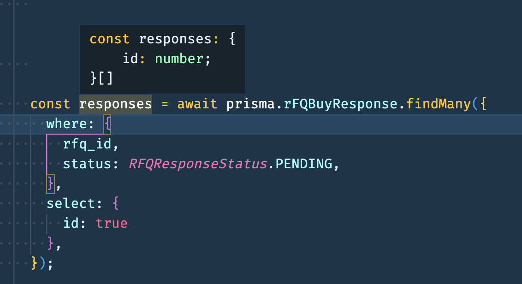Place cursor on the await keyword
The width and height of the screenshot is (522, 284).
coord(197,104)
